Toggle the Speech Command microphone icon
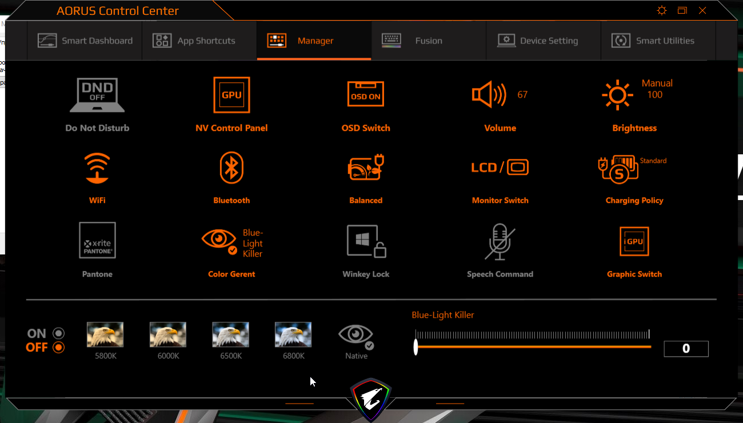The image size is (743, 423). point(500,241)
